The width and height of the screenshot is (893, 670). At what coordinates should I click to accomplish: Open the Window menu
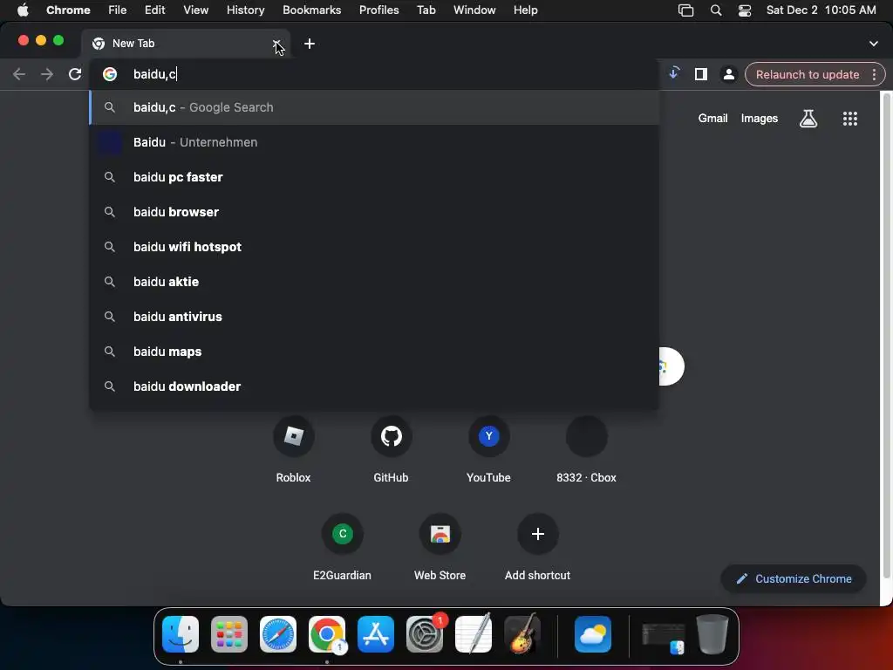tap(474, 10)
